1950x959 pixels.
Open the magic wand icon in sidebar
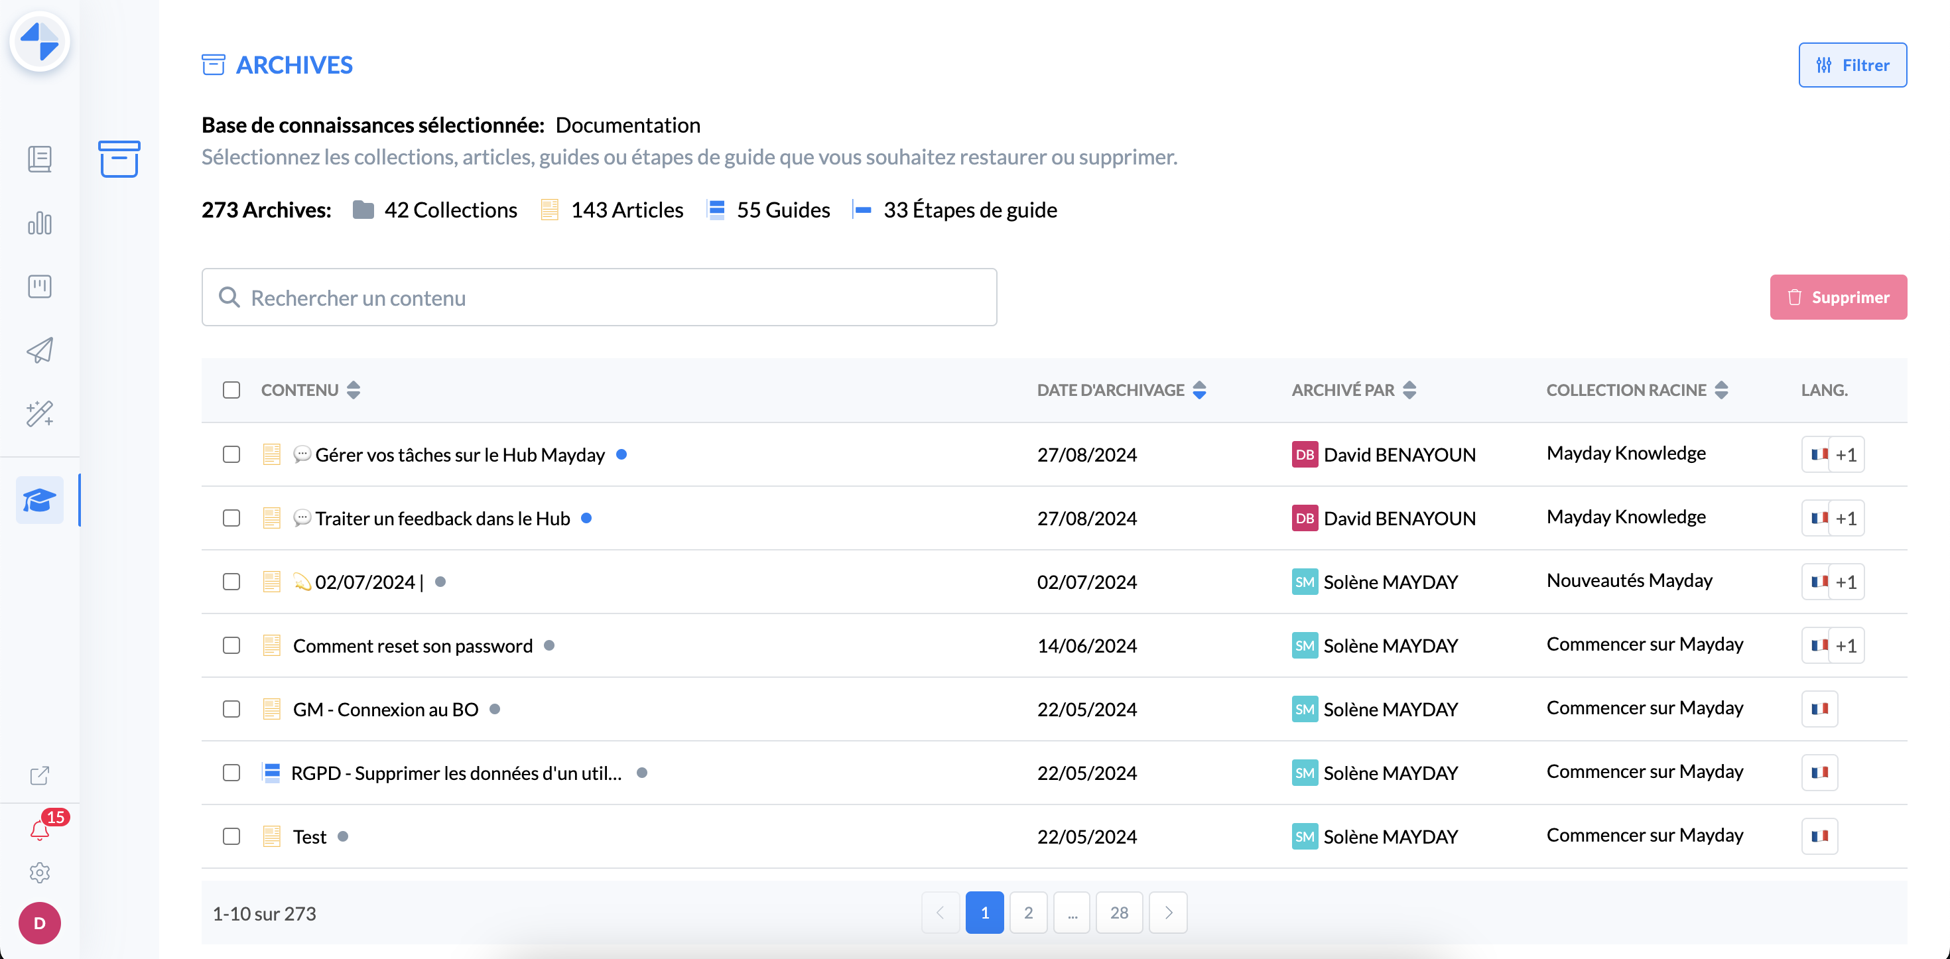[39, 413]
